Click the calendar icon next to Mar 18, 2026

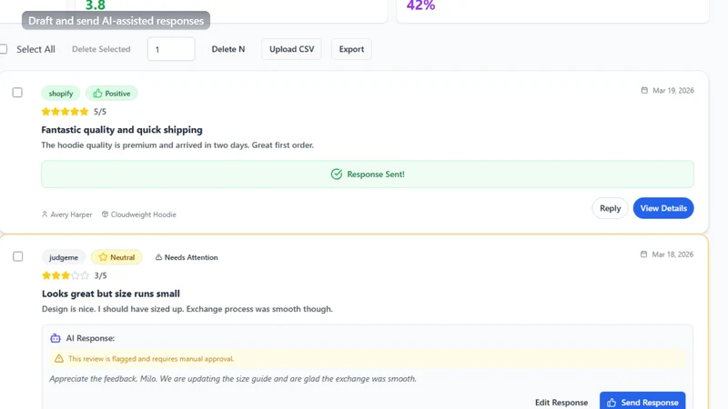pyautogui.click(x=643, y=254)
